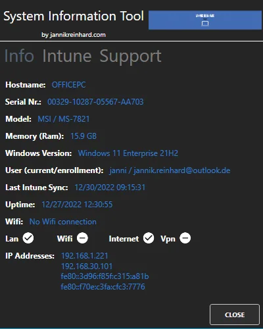This screenshot has height=329, width=263.
Task: Select IPv6 address fe80::f70e:c3fa:cfc3:7776
Action: coord(103,287)
